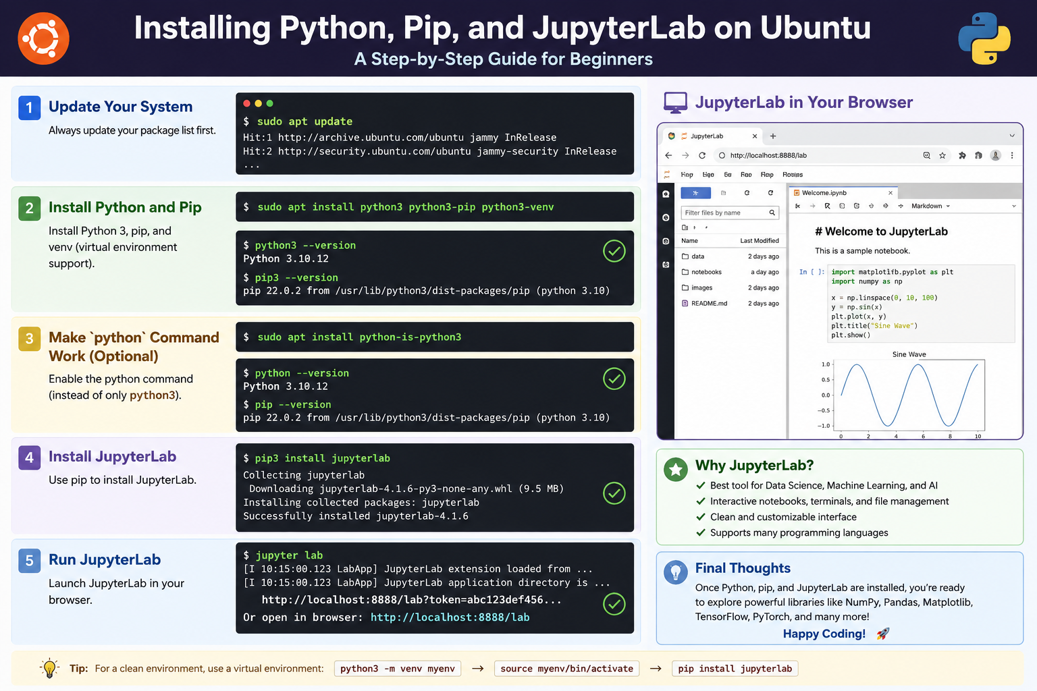Open the images folder
The width and height of the screenshot is (1037, 691).
pyautogui.click(x=730, y=287)
